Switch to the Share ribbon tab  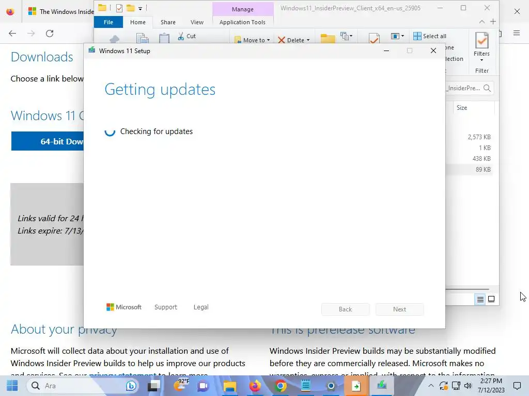[x=168, y=22]
